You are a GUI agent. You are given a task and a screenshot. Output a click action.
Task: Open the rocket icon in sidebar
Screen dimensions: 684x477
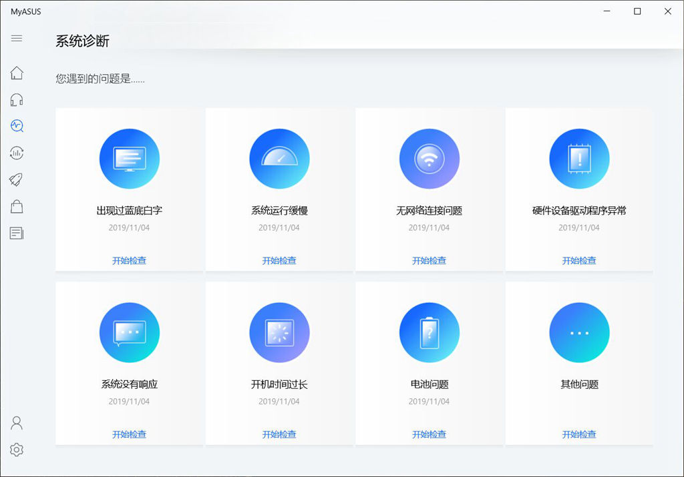click(17, 179)
